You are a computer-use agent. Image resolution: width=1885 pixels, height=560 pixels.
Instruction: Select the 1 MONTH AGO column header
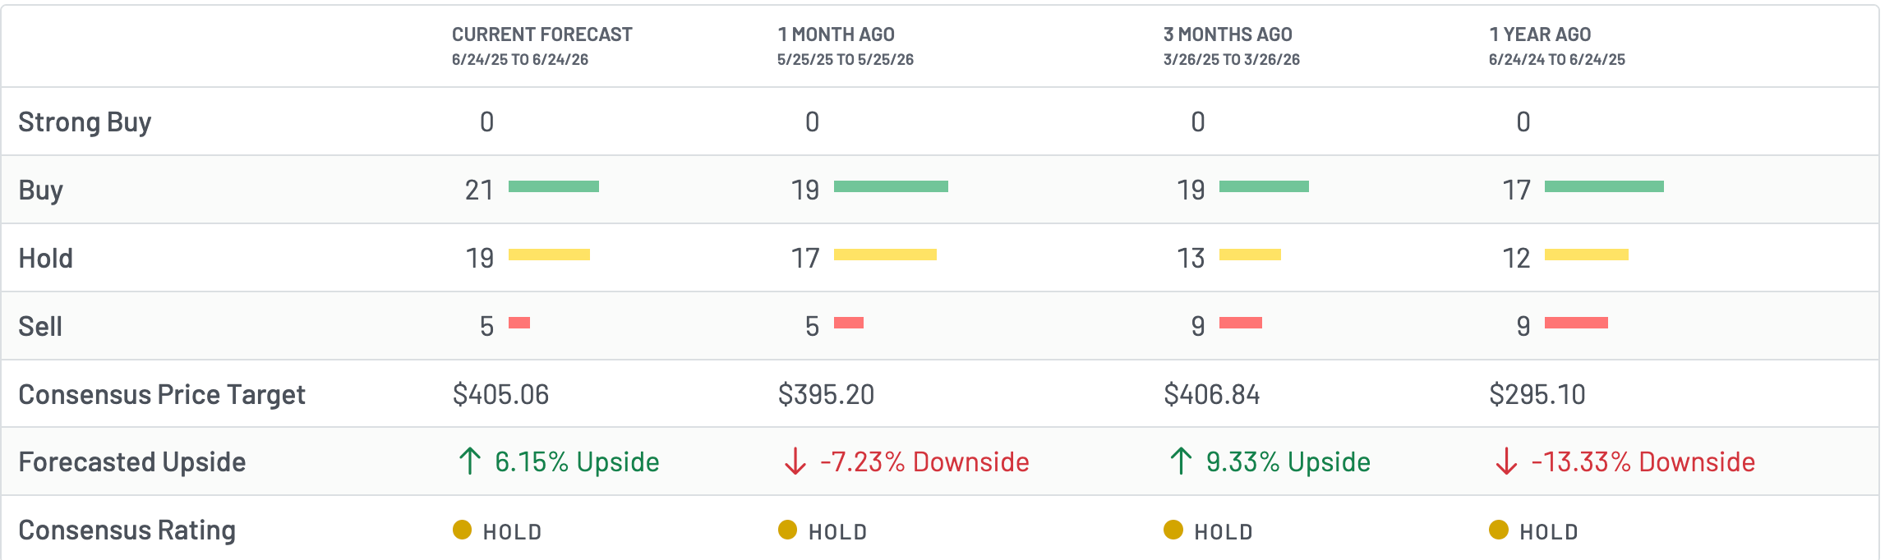tap(836, 34)
